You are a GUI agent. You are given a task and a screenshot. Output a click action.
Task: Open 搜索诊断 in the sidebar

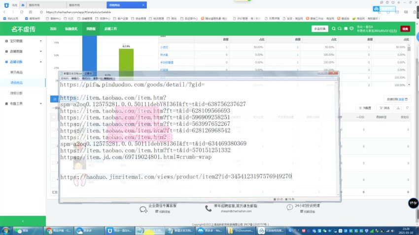[16, 93]
